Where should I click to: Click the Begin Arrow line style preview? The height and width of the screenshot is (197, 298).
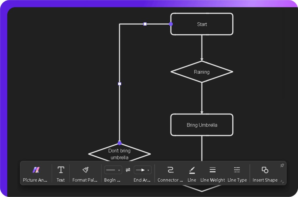pos(111,170)
